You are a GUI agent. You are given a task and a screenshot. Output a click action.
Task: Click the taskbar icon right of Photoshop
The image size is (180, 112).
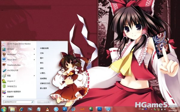pos(108,109)
